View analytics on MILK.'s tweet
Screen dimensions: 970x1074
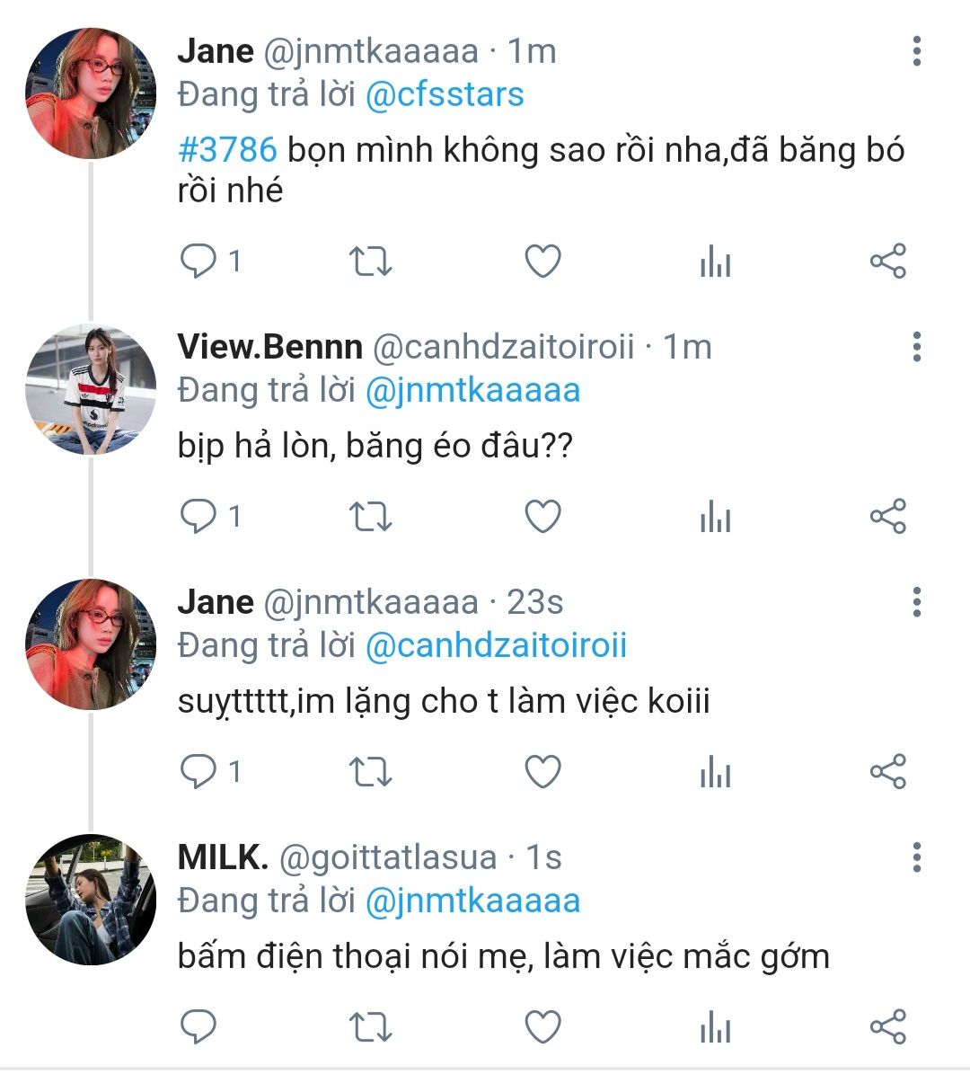click(715, 1027)
